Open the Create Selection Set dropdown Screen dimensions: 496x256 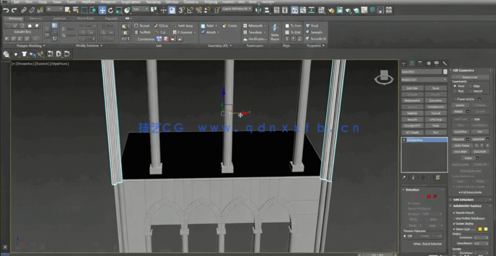point(237,9)
